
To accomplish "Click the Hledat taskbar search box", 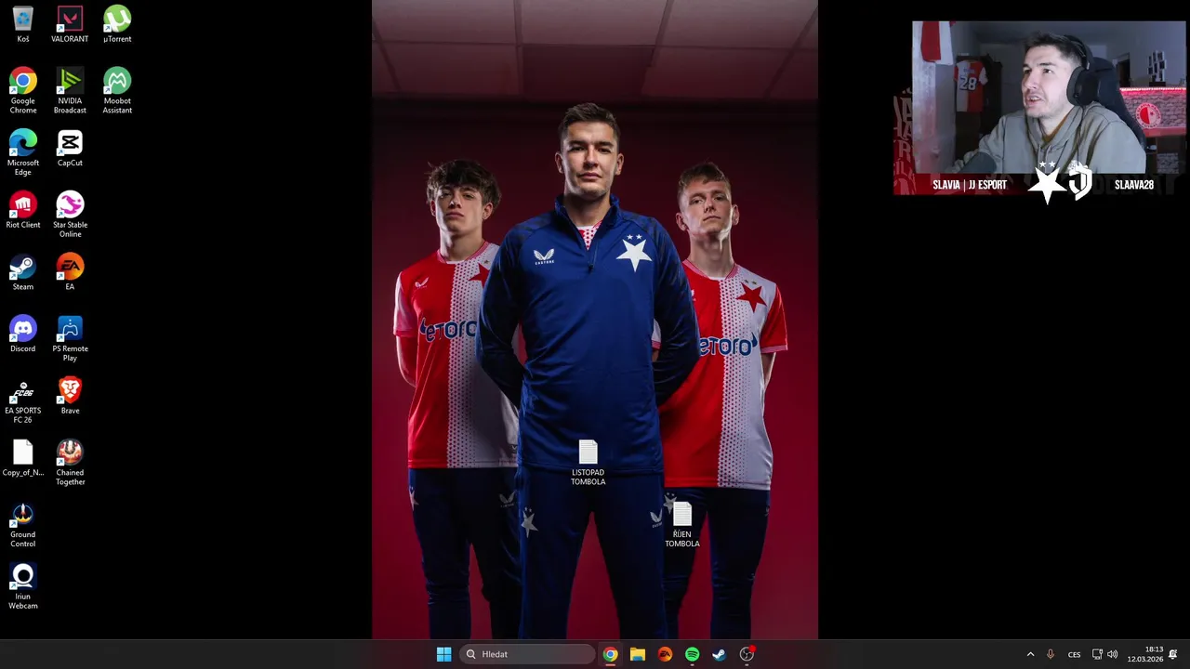I will pyautogui.click(x=527, y=654).
